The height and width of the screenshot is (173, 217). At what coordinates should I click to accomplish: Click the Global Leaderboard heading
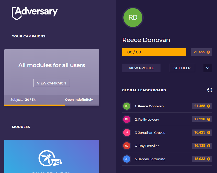pyautogui.click(x=144, y=90)
